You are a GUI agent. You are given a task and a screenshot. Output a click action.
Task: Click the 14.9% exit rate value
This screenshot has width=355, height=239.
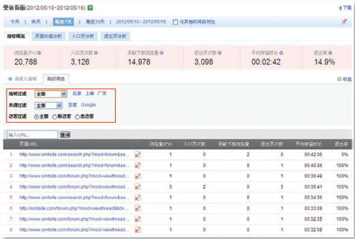point(324,62)
